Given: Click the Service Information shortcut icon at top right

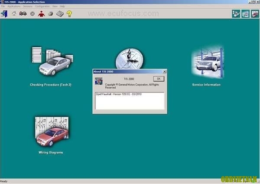Looking at the screenshot, I should click(245, 13).
